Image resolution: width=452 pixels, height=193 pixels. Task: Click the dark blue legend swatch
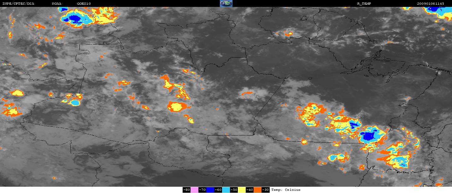pyautogui.click(x=210, y=190)
